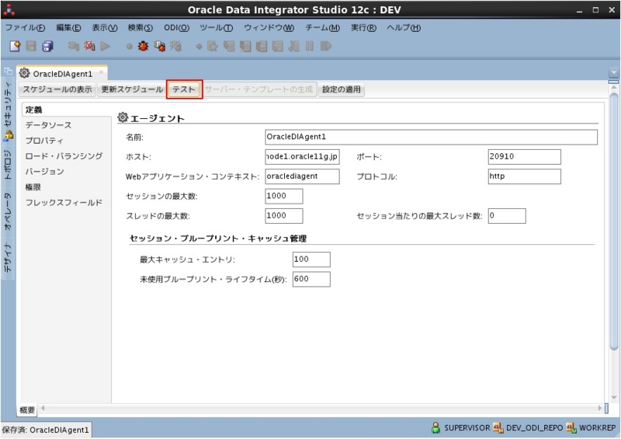Click the ホスト input field
The width and height of the screenshot is (621, 439).
click(x=302, y=157)
